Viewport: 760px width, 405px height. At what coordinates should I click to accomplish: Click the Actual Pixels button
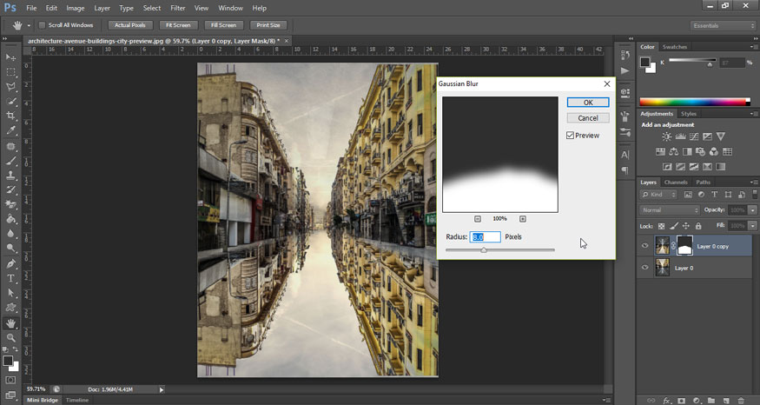(x=130, y=25)
